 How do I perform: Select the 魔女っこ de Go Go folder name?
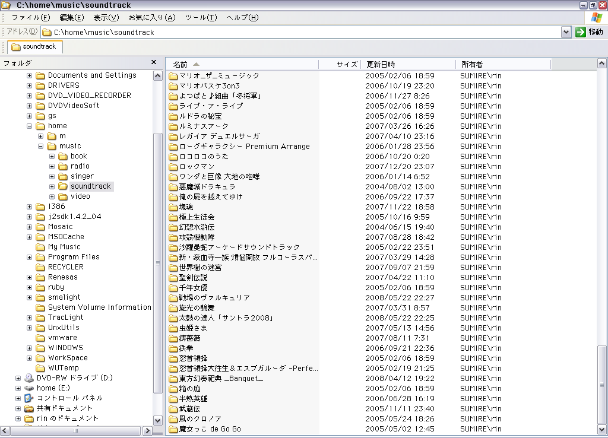pos(210,429)
